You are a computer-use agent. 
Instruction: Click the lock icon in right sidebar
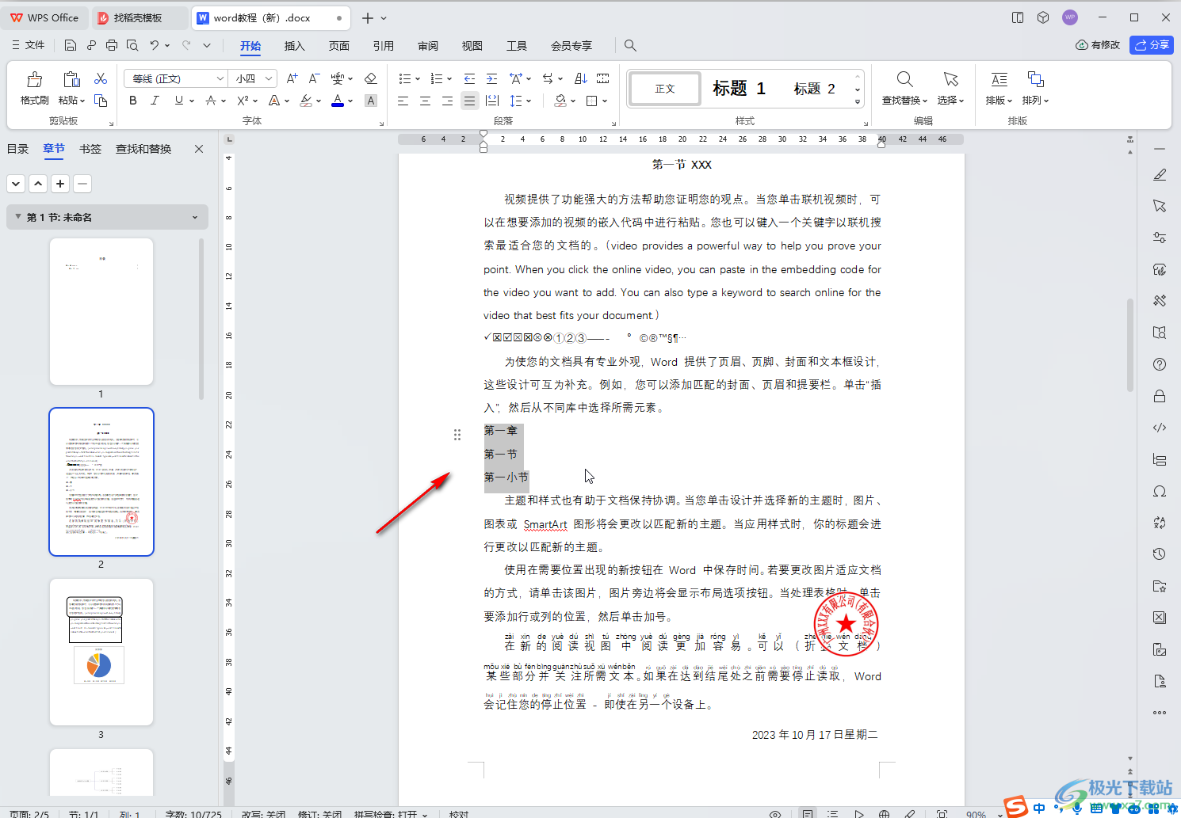tap(1160, 396)
